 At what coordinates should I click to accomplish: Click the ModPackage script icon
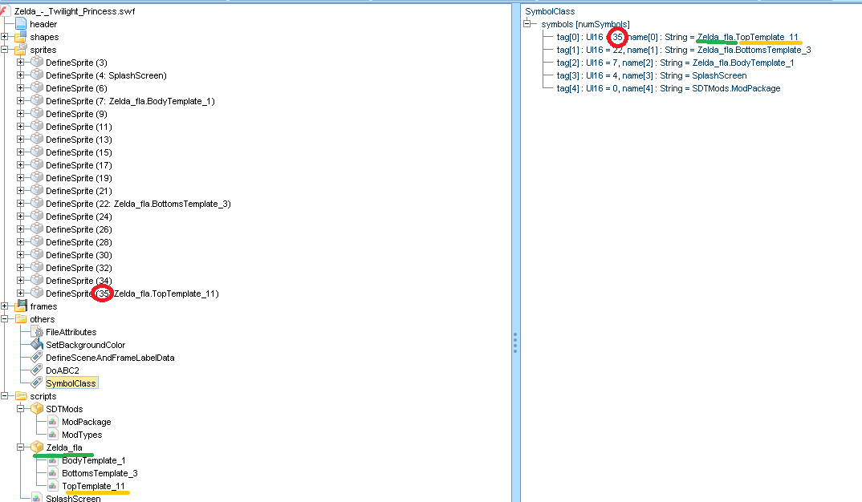point(52,422)
